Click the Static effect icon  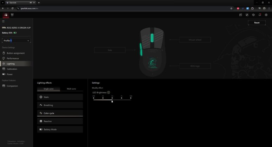[x=41, y=97]
